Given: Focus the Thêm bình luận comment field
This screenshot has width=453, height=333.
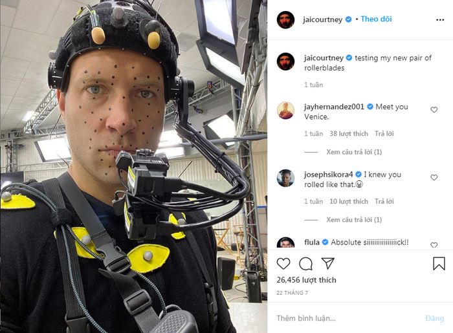Looking at the screenshot, I should pos(347,318).
